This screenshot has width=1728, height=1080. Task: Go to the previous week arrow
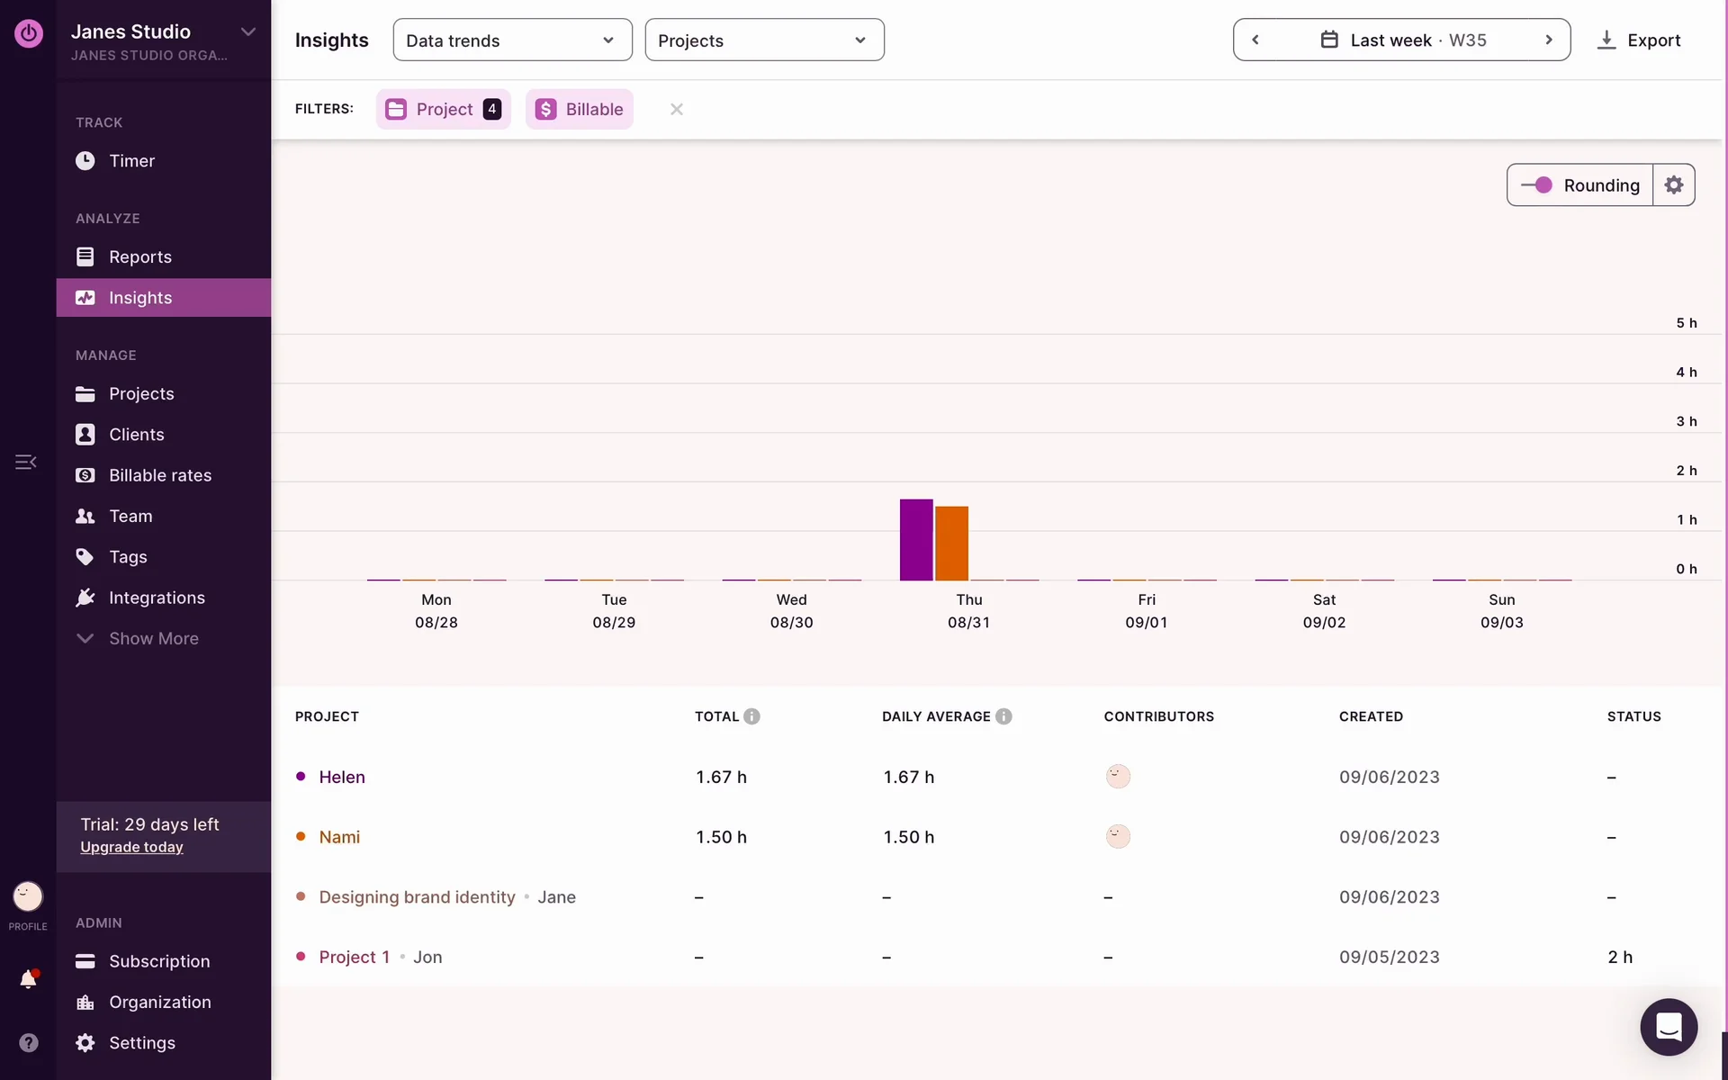(1255, 40)
